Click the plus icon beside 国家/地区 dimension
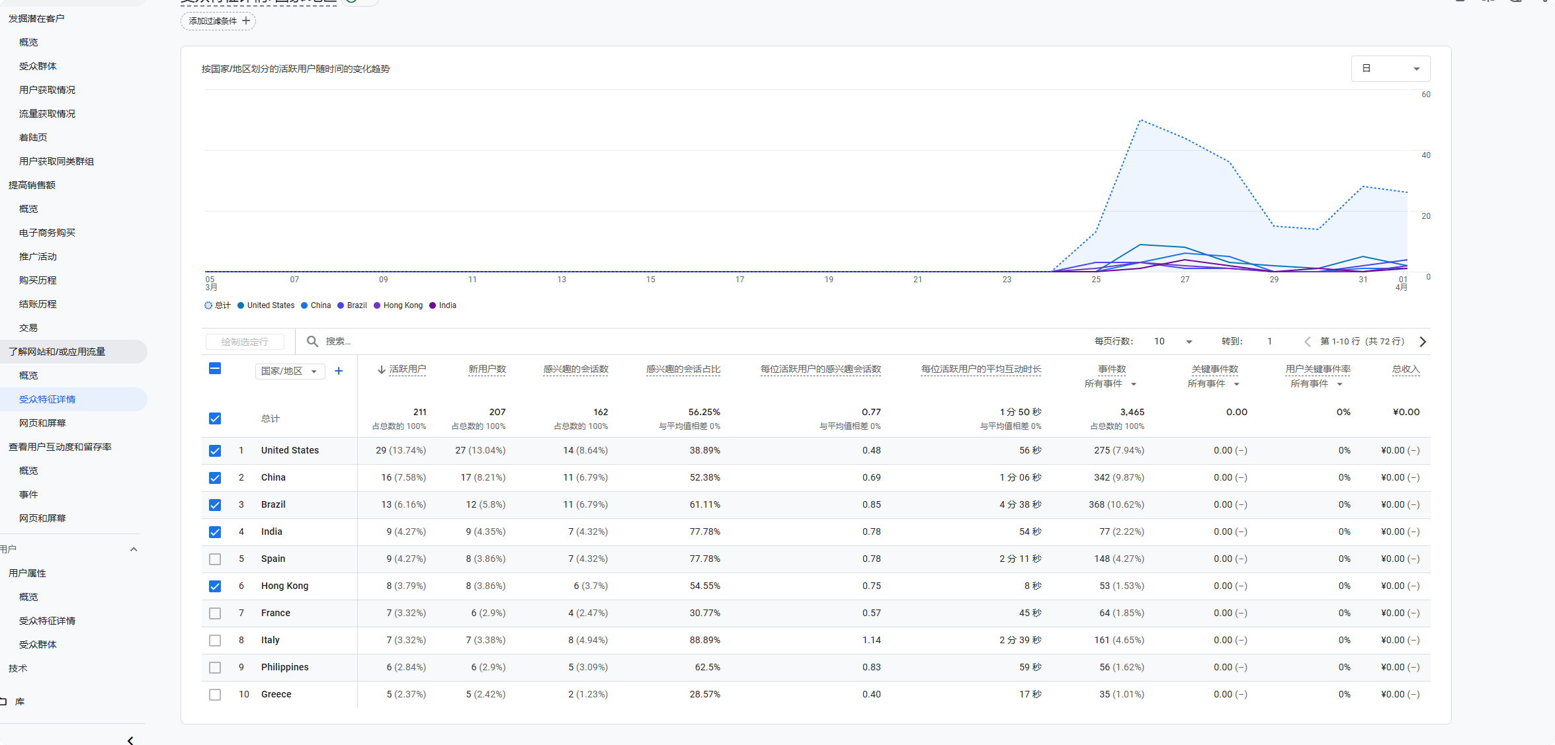Image resolution: width=1555 pixels, height=745 pixels. 339,371
